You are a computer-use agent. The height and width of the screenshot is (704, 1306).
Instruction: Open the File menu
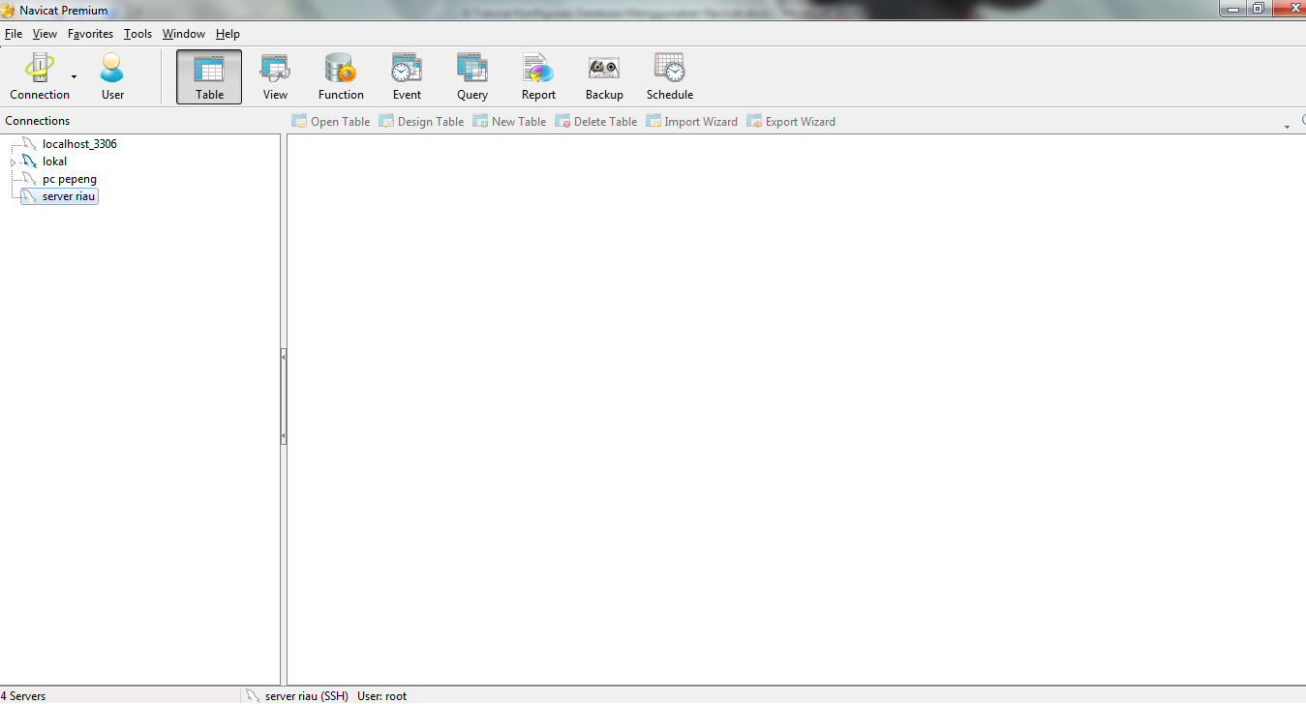pyautogui.click(x=14, y=34)
